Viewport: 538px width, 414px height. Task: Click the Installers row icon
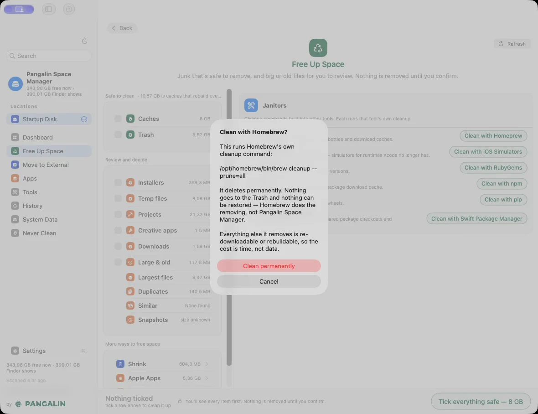[x=130, y=182]
